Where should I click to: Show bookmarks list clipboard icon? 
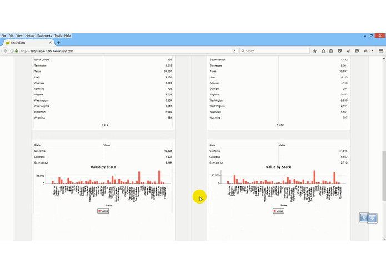pyautogui.click(x=331, y=51)
